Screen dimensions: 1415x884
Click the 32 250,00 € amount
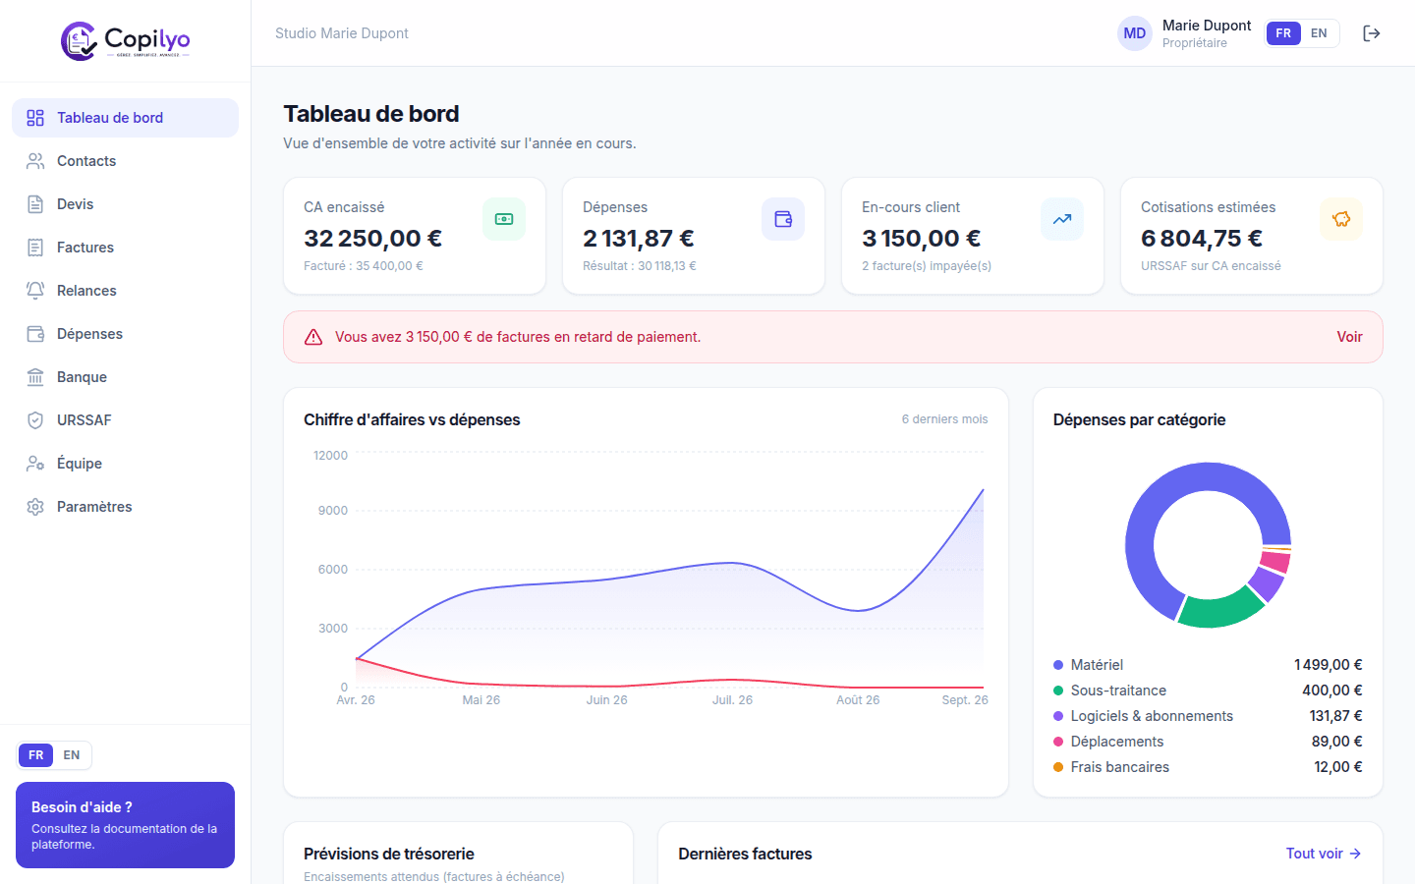[373, 239]
